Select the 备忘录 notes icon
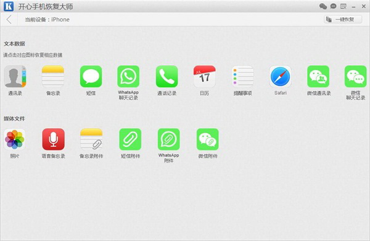 [x=53, y=76]
